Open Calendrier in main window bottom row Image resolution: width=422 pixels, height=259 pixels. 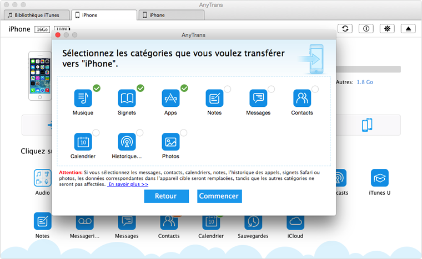tap(211, 222)
